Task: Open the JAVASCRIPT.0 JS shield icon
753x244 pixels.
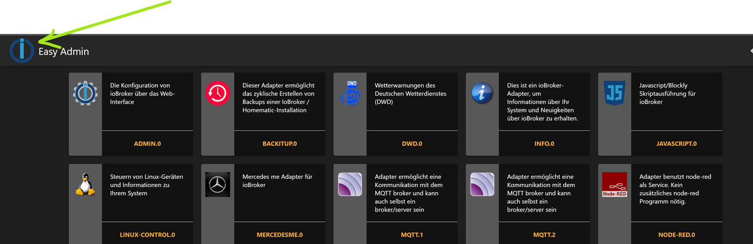Action: point(615,94)
